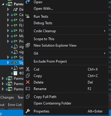Click the C# file icon on the Ma row
Image resolution: width=111 pixels, height=116 pixels.
coord(16,36)
